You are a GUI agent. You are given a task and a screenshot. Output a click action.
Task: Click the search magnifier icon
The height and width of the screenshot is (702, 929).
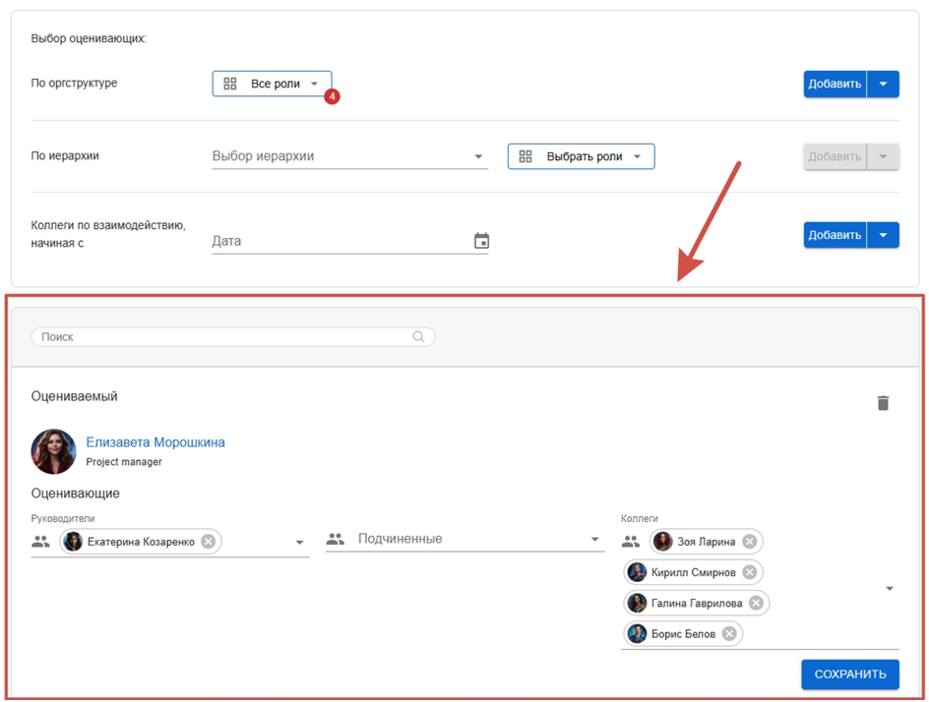pos(418,336)
